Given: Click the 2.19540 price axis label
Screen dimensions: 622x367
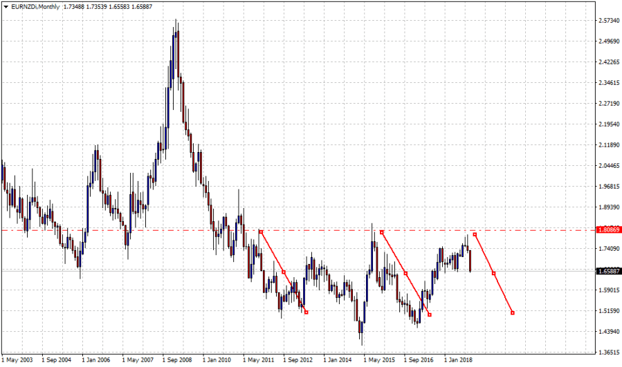Looking at the screenshot, I should point(609,124).
